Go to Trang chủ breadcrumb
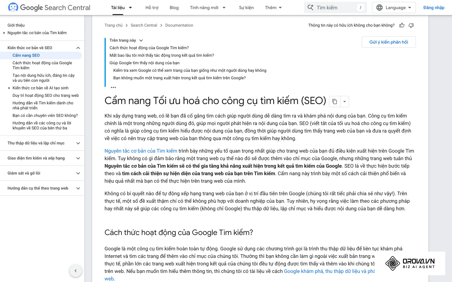The width and height of the screenshot is (452, 282). coord(114,25)
